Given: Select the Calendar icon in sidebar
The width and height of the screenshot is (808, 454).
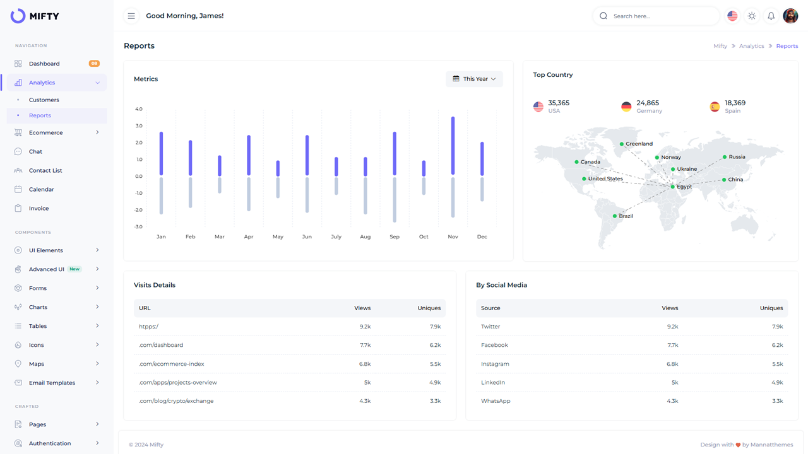Looking at the screenshot, I should click(18, 189).
